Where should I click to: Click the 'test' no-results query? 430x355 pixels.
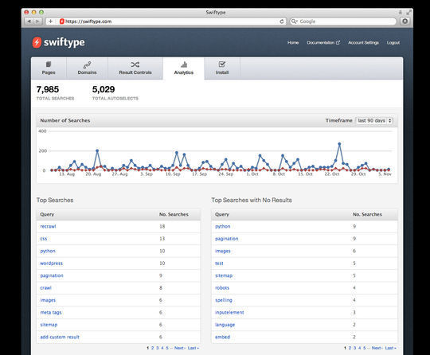[x=219, y=263]
